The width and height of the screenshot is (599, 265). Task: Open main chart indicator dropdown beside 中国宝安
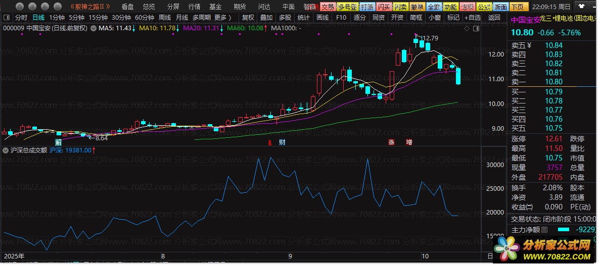(x=93, y=28)
